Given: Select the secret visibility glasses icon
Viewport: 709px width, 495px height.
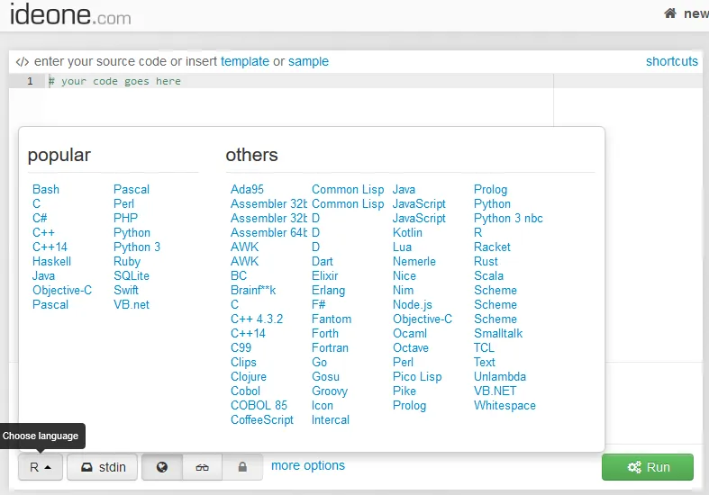Looking at the screenshot, I should pos(202,467).
